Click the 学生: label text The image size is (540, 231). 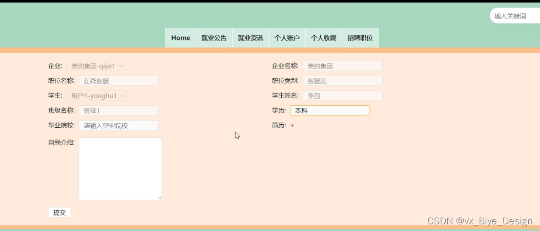point(55,96)
